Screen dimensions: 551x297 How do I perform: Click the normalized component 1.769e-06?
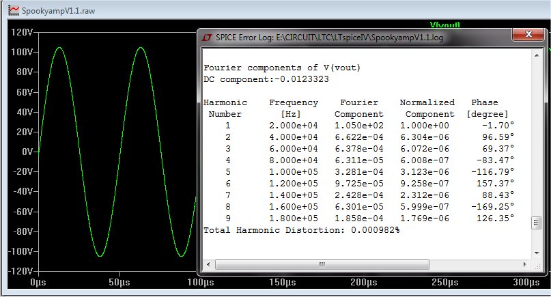(425, 218)
